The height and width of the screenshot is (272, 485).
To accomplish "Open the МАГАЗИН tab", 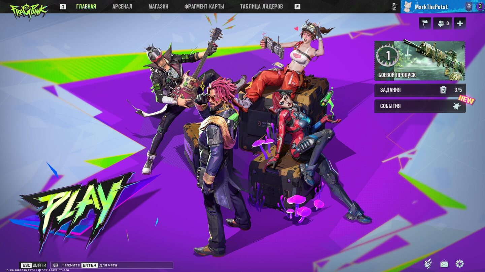I will click(158, 7).
